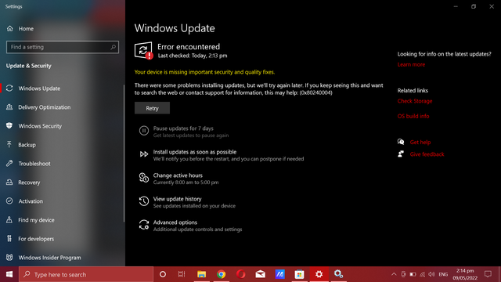Open the notification action center
This screenshot has height=282, width=501.
click(488, 274)
